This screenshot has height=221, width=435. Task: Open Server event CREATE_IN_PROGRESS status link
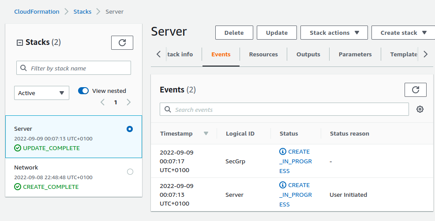(x=296, y=195)
